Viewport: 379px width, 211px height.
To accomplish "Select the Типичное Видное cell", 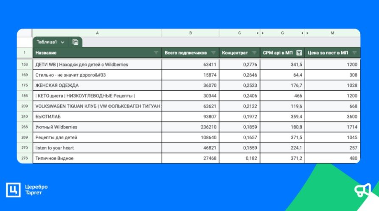I will (x=97, y=158).
